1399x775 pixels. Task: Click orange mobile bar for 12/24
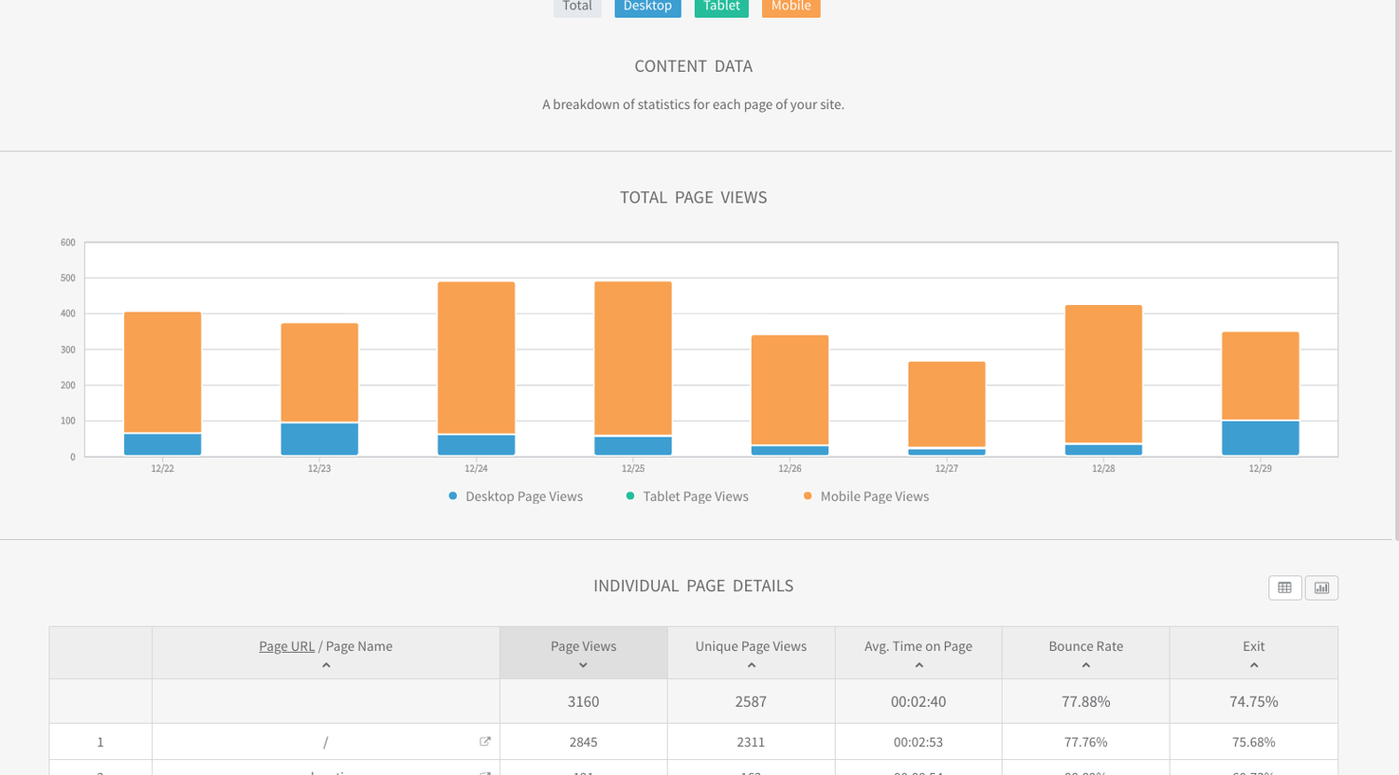tap(476, 357)
